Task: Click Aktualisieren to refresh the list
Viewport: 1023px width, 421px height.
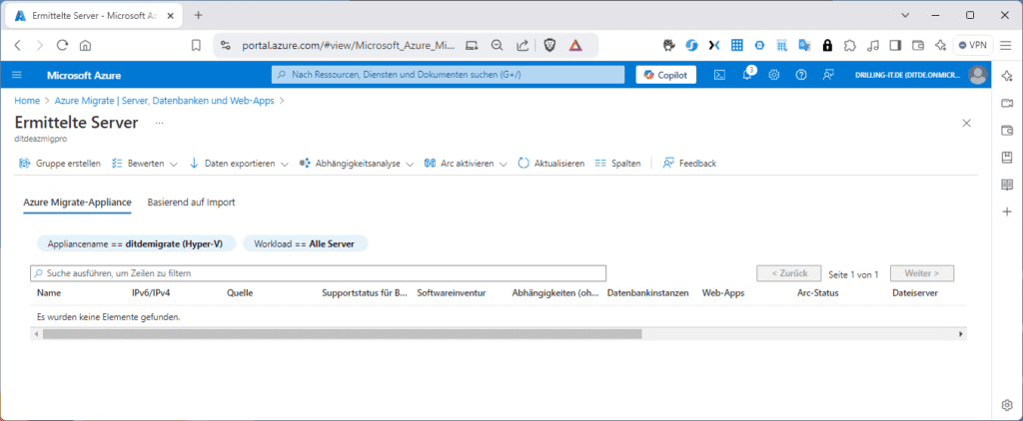Action: tap(551, 164)
